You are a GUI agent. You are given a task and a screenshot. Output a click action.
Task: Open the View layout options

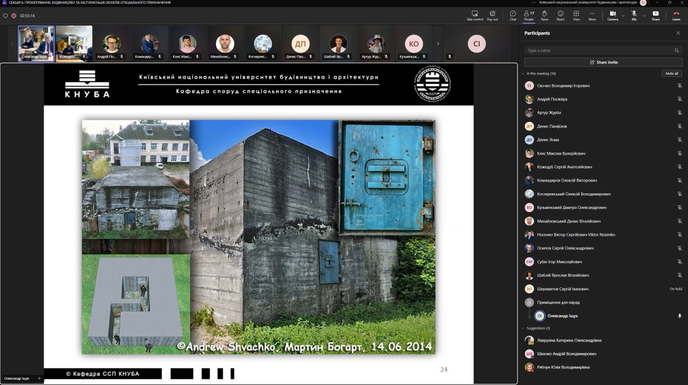tap(576, 15)
